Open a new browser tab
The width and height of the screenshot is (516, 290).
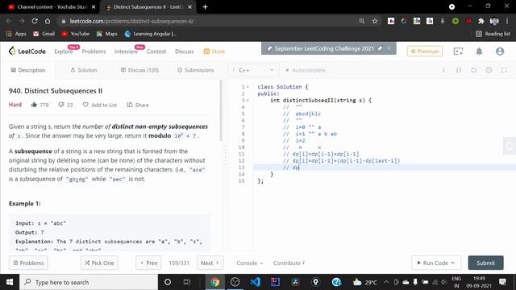[x=205, y=7]
